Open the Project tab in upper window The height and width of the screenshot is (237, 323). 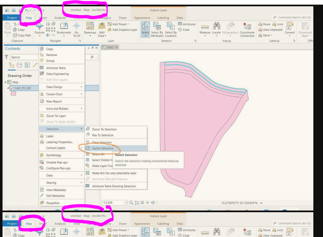[12, 18]
